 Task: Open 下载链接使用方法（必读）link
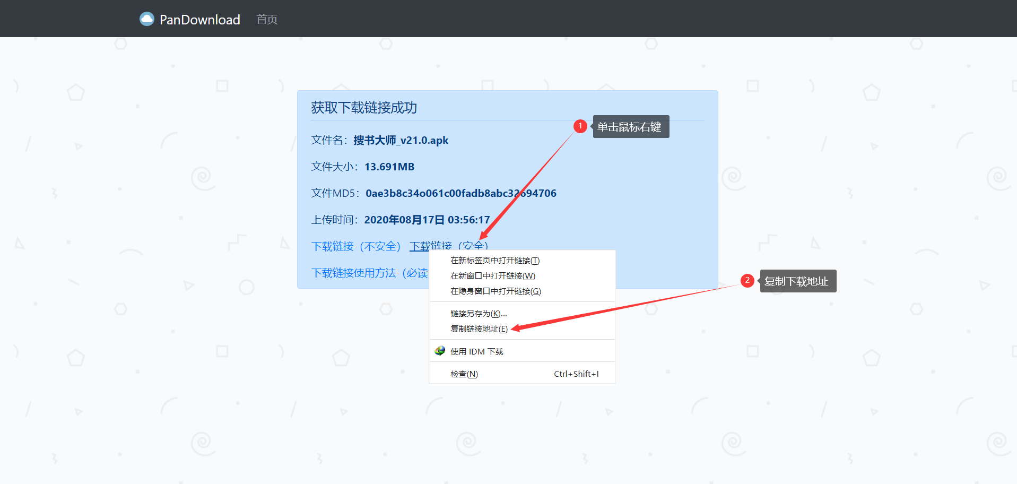(x=366, y=273)
